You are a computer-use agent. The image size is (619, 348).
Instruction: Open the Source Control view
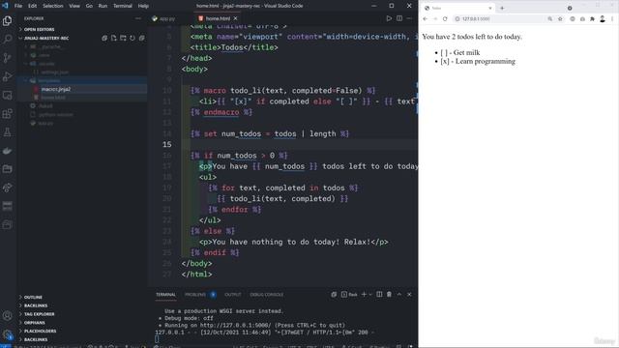click(x=7, y=58)
